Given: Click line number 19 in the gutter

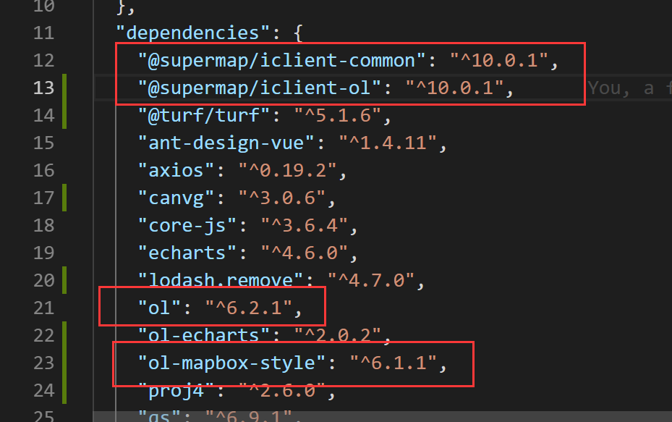Looking at the screenshot, I should point(43,253).
